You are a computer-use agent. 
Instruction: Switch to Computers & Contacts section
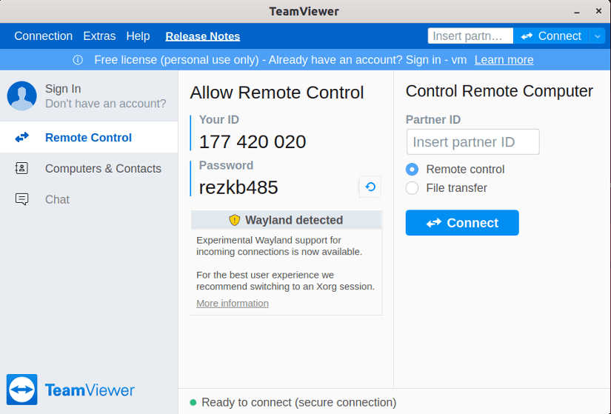[89, 168]
